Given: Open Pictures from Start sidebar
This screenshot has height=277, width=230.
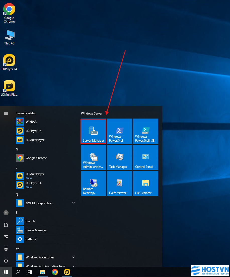Looking at the screenshot, I should (6, 237).
